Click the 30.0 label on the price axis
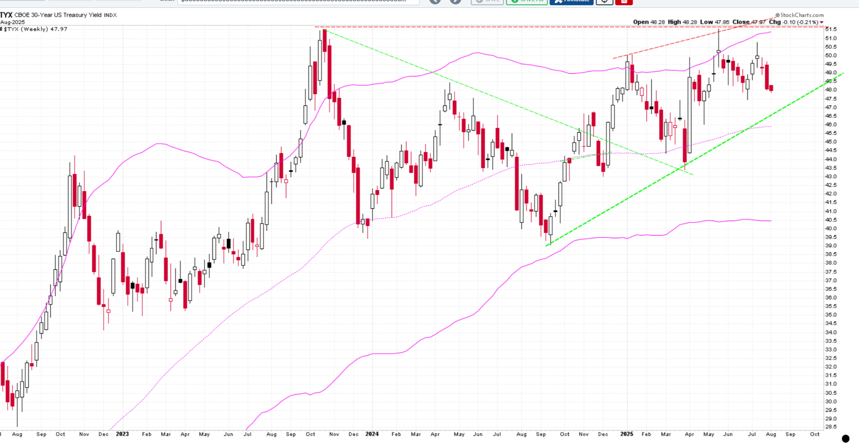 coord(831,402)
